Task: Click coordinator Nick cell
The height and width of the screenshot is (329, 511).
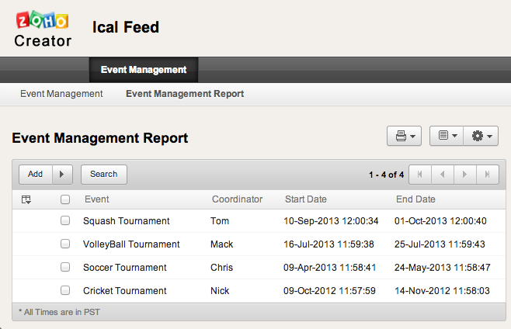Action: (220, 291)
